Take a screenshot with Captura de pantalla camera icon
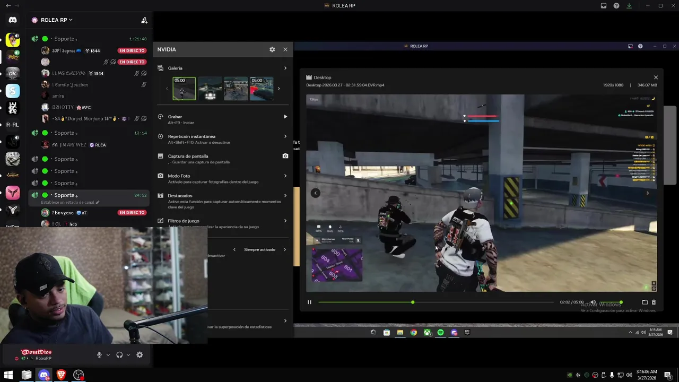 coord(285,156)
